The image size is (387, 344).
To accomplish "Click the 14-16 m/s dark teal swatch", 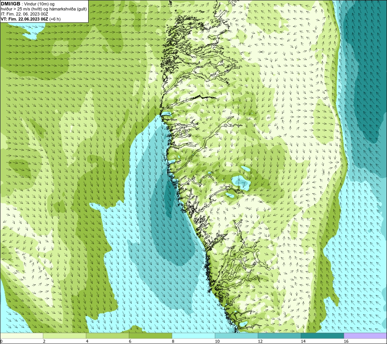I will [x=322, y=336].
